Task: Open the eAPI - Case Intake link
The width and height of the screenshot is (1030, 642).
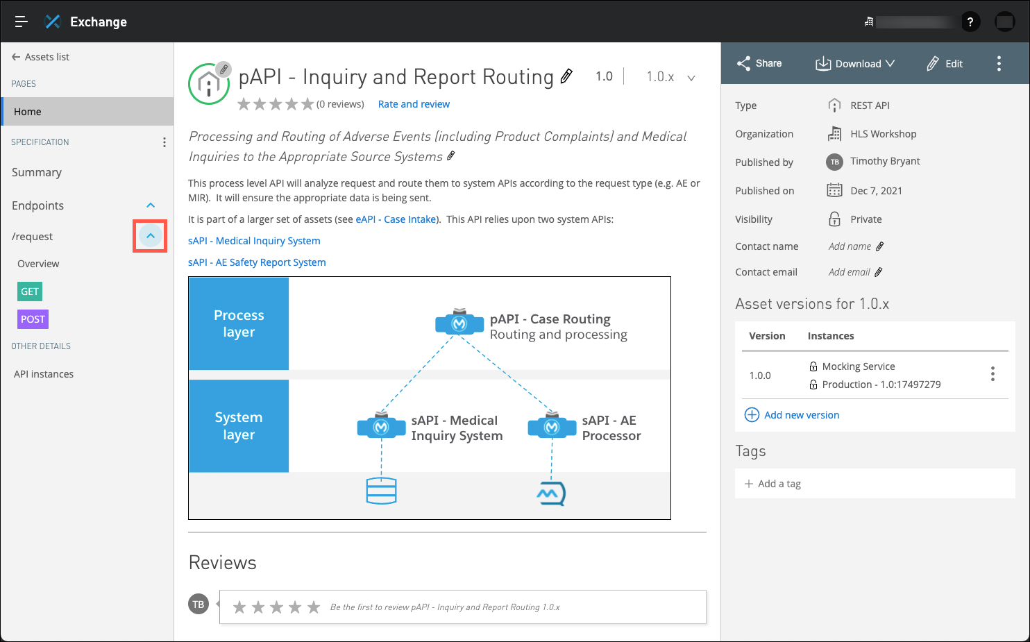Action: (396, 219)
